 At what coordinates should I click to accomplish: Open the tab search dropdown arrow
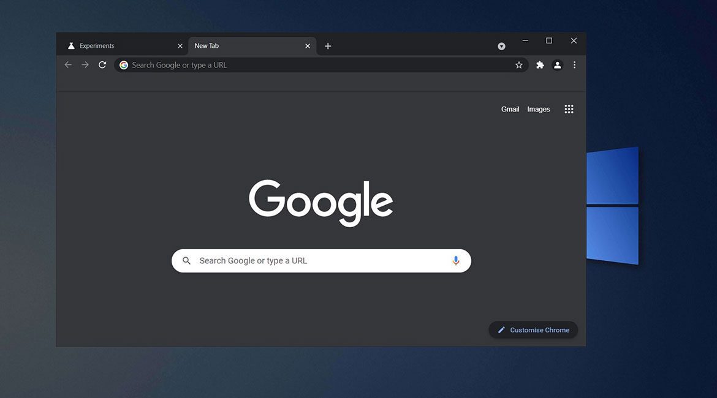tap(502, 46)
